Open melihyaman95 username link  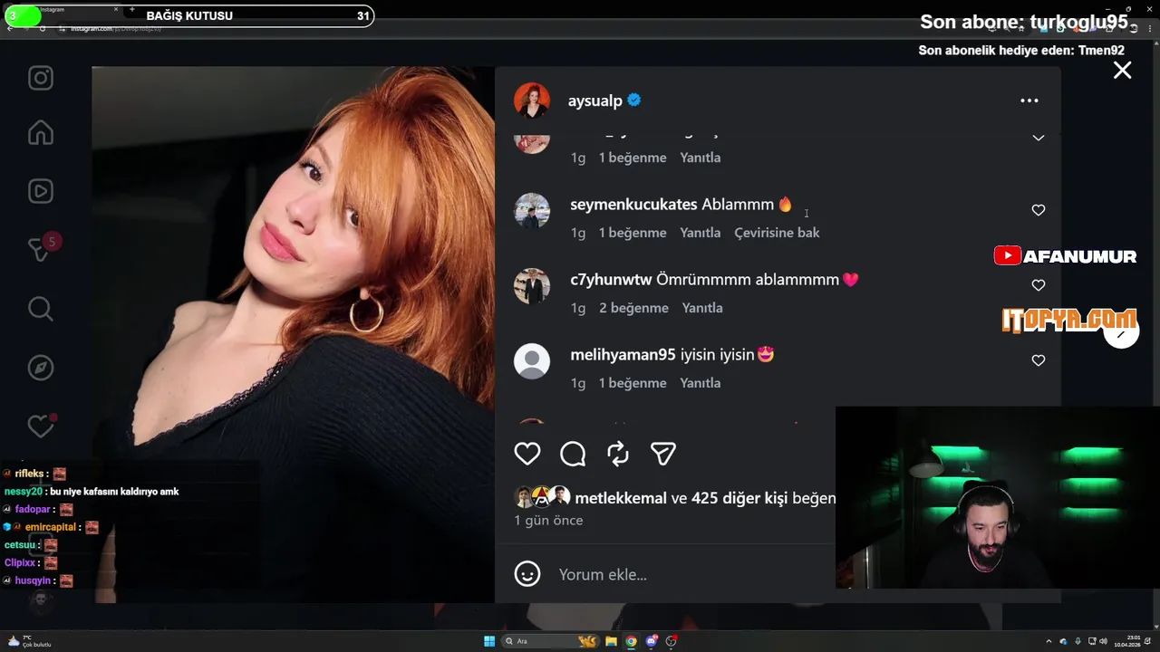click(623, 355)
